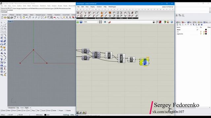Click the Paste clipboard icon in Rhino toolbar
The width and height of the screenshot is (211, 118).
pos(24,17)
